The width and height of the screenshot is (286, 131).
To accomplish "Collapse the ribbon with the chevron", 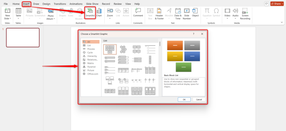I will pyautogui.click(x=282, y=22).
